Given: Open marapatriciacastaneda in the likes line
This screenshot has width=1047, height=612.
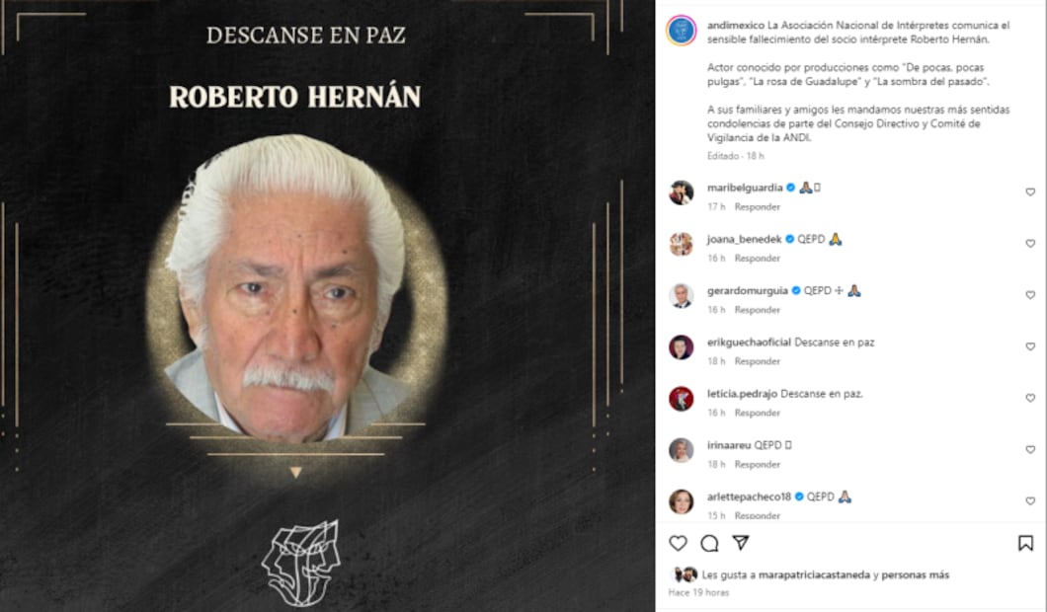Looking at the screenshot, I should coord(814,574).
